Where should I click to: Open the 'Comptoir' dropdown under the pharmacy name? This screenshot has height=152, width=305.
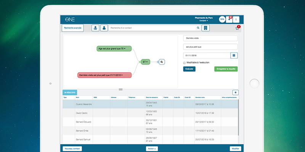[202, 21]
